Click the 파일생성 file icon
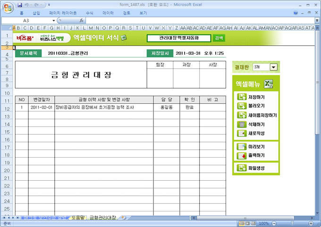 coord(242,168)
